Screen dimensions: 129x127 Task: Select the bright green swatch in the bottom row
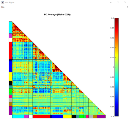click(81, 117)
